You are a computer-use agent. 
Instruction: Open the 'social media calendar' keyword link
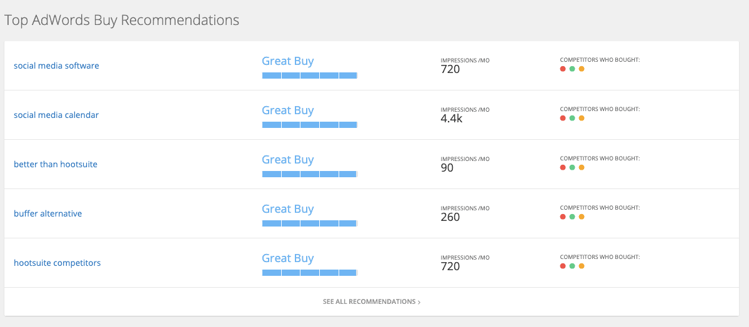(x=56, y=115)
